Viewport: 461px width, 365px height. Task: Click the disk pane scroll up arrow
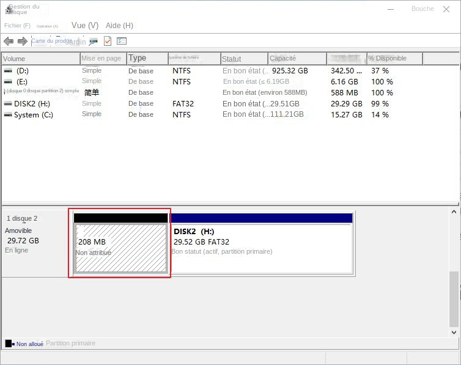click(454, 212)
